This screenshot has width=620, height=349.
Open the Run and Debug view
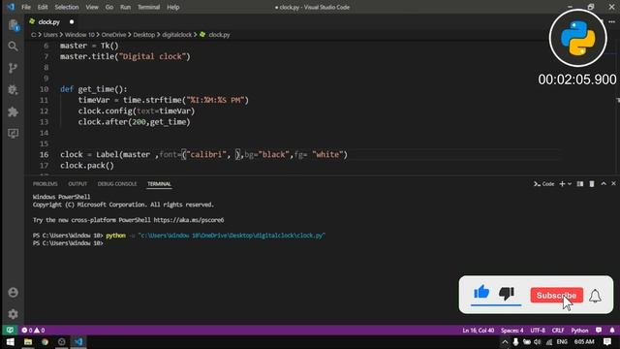pyautogui.click(x=13, y=90)
